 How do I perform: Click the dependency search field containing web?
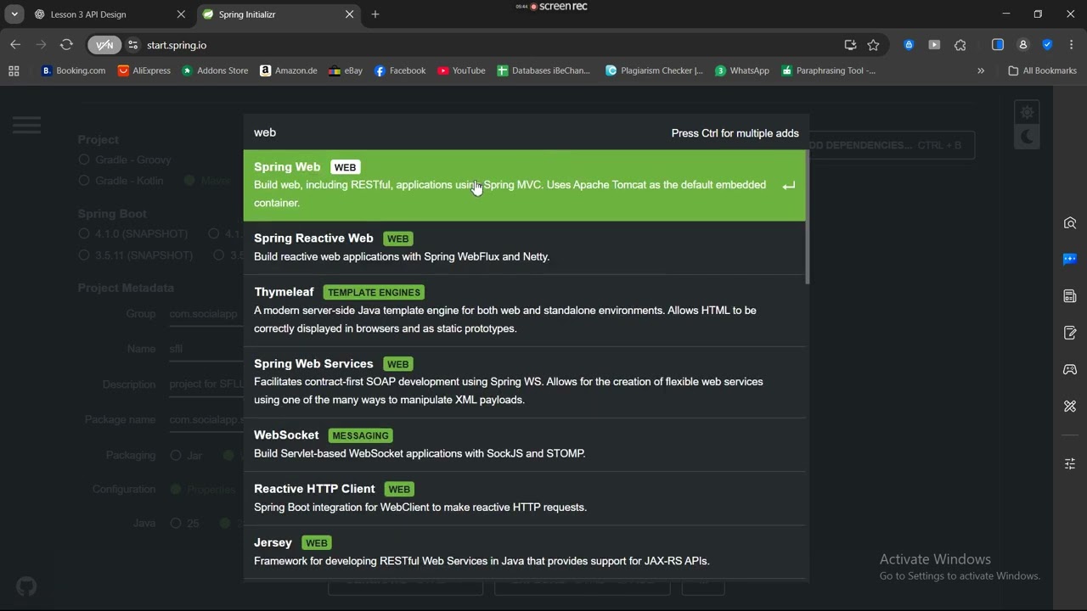click(459, 132)
